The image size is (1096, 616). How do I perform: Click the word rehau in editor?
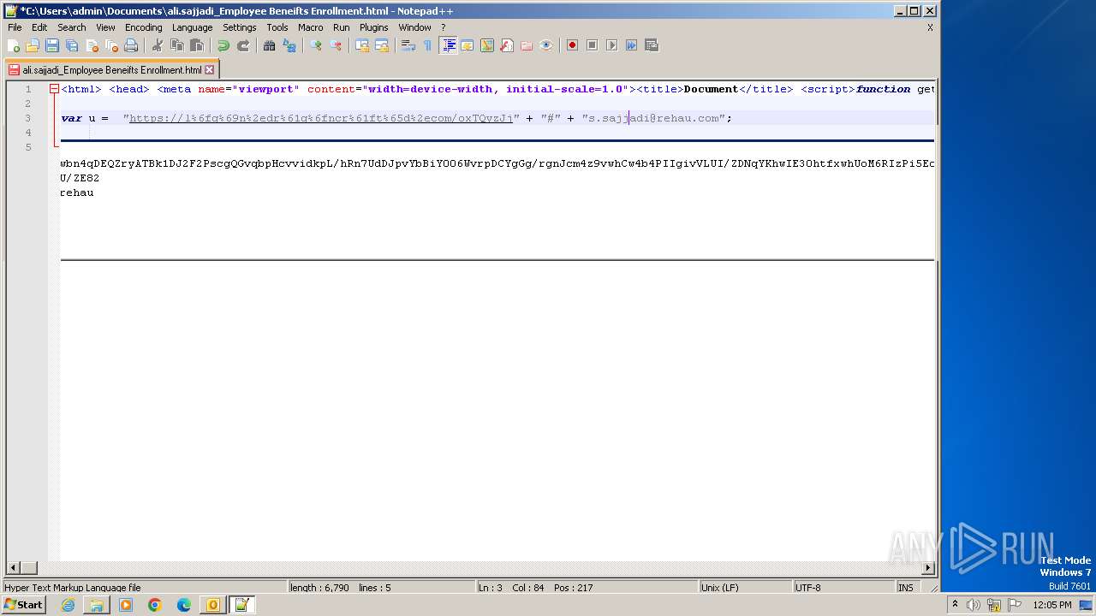coord(76,192)
